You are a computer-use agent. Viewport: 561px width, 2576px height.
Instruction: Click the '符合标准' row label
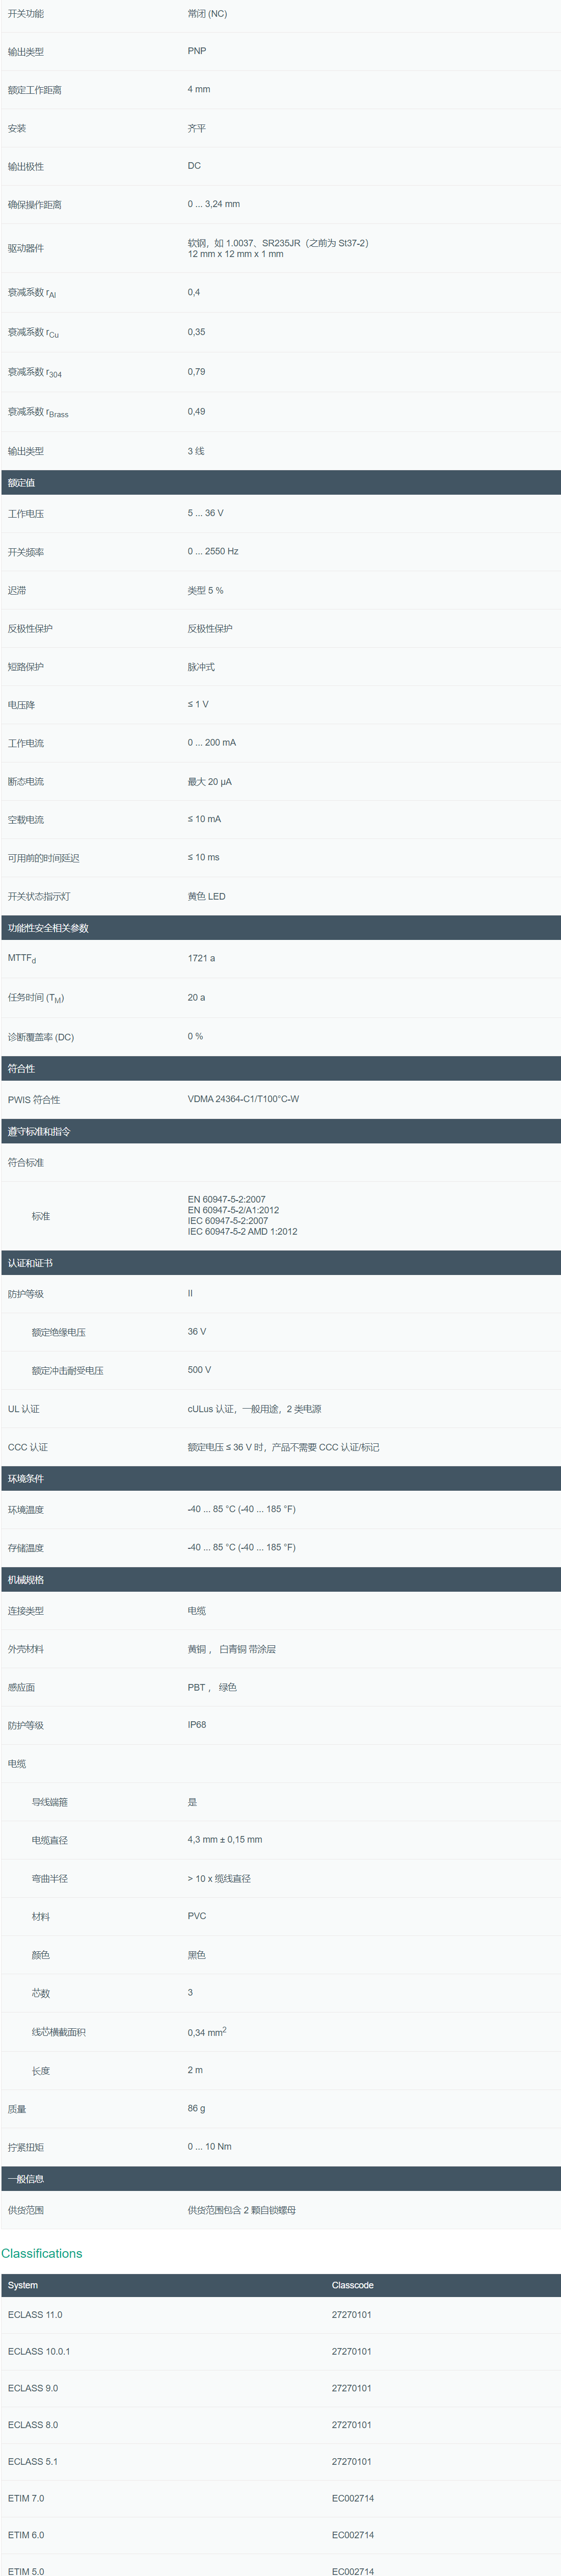pyautogui.click(x=26, y=1163)
